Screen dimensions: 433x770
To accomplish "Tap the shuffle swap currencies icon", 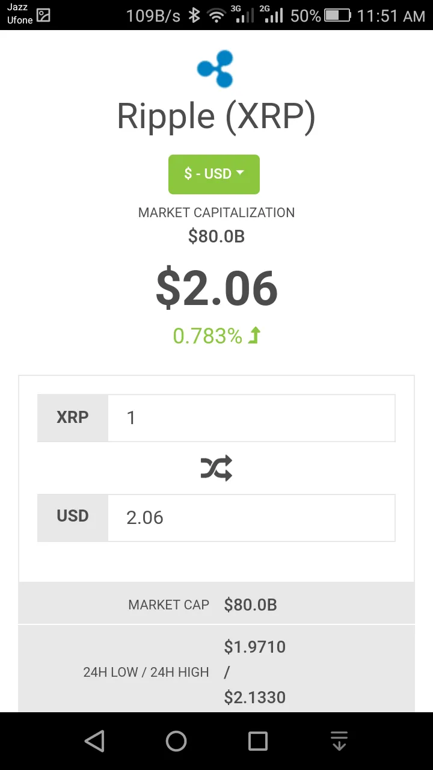I will click(216, 468).
